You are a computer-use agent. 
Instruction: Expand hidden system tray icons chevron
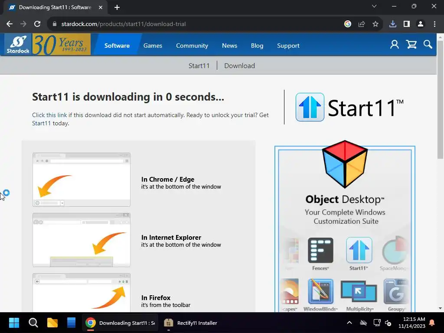click(349, 323)
